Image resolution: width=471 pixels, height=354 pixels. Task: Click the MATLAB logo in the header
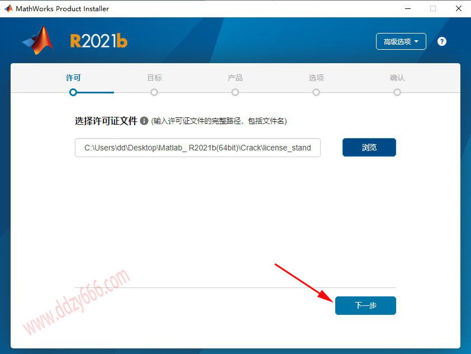click(x=39, y=41)
